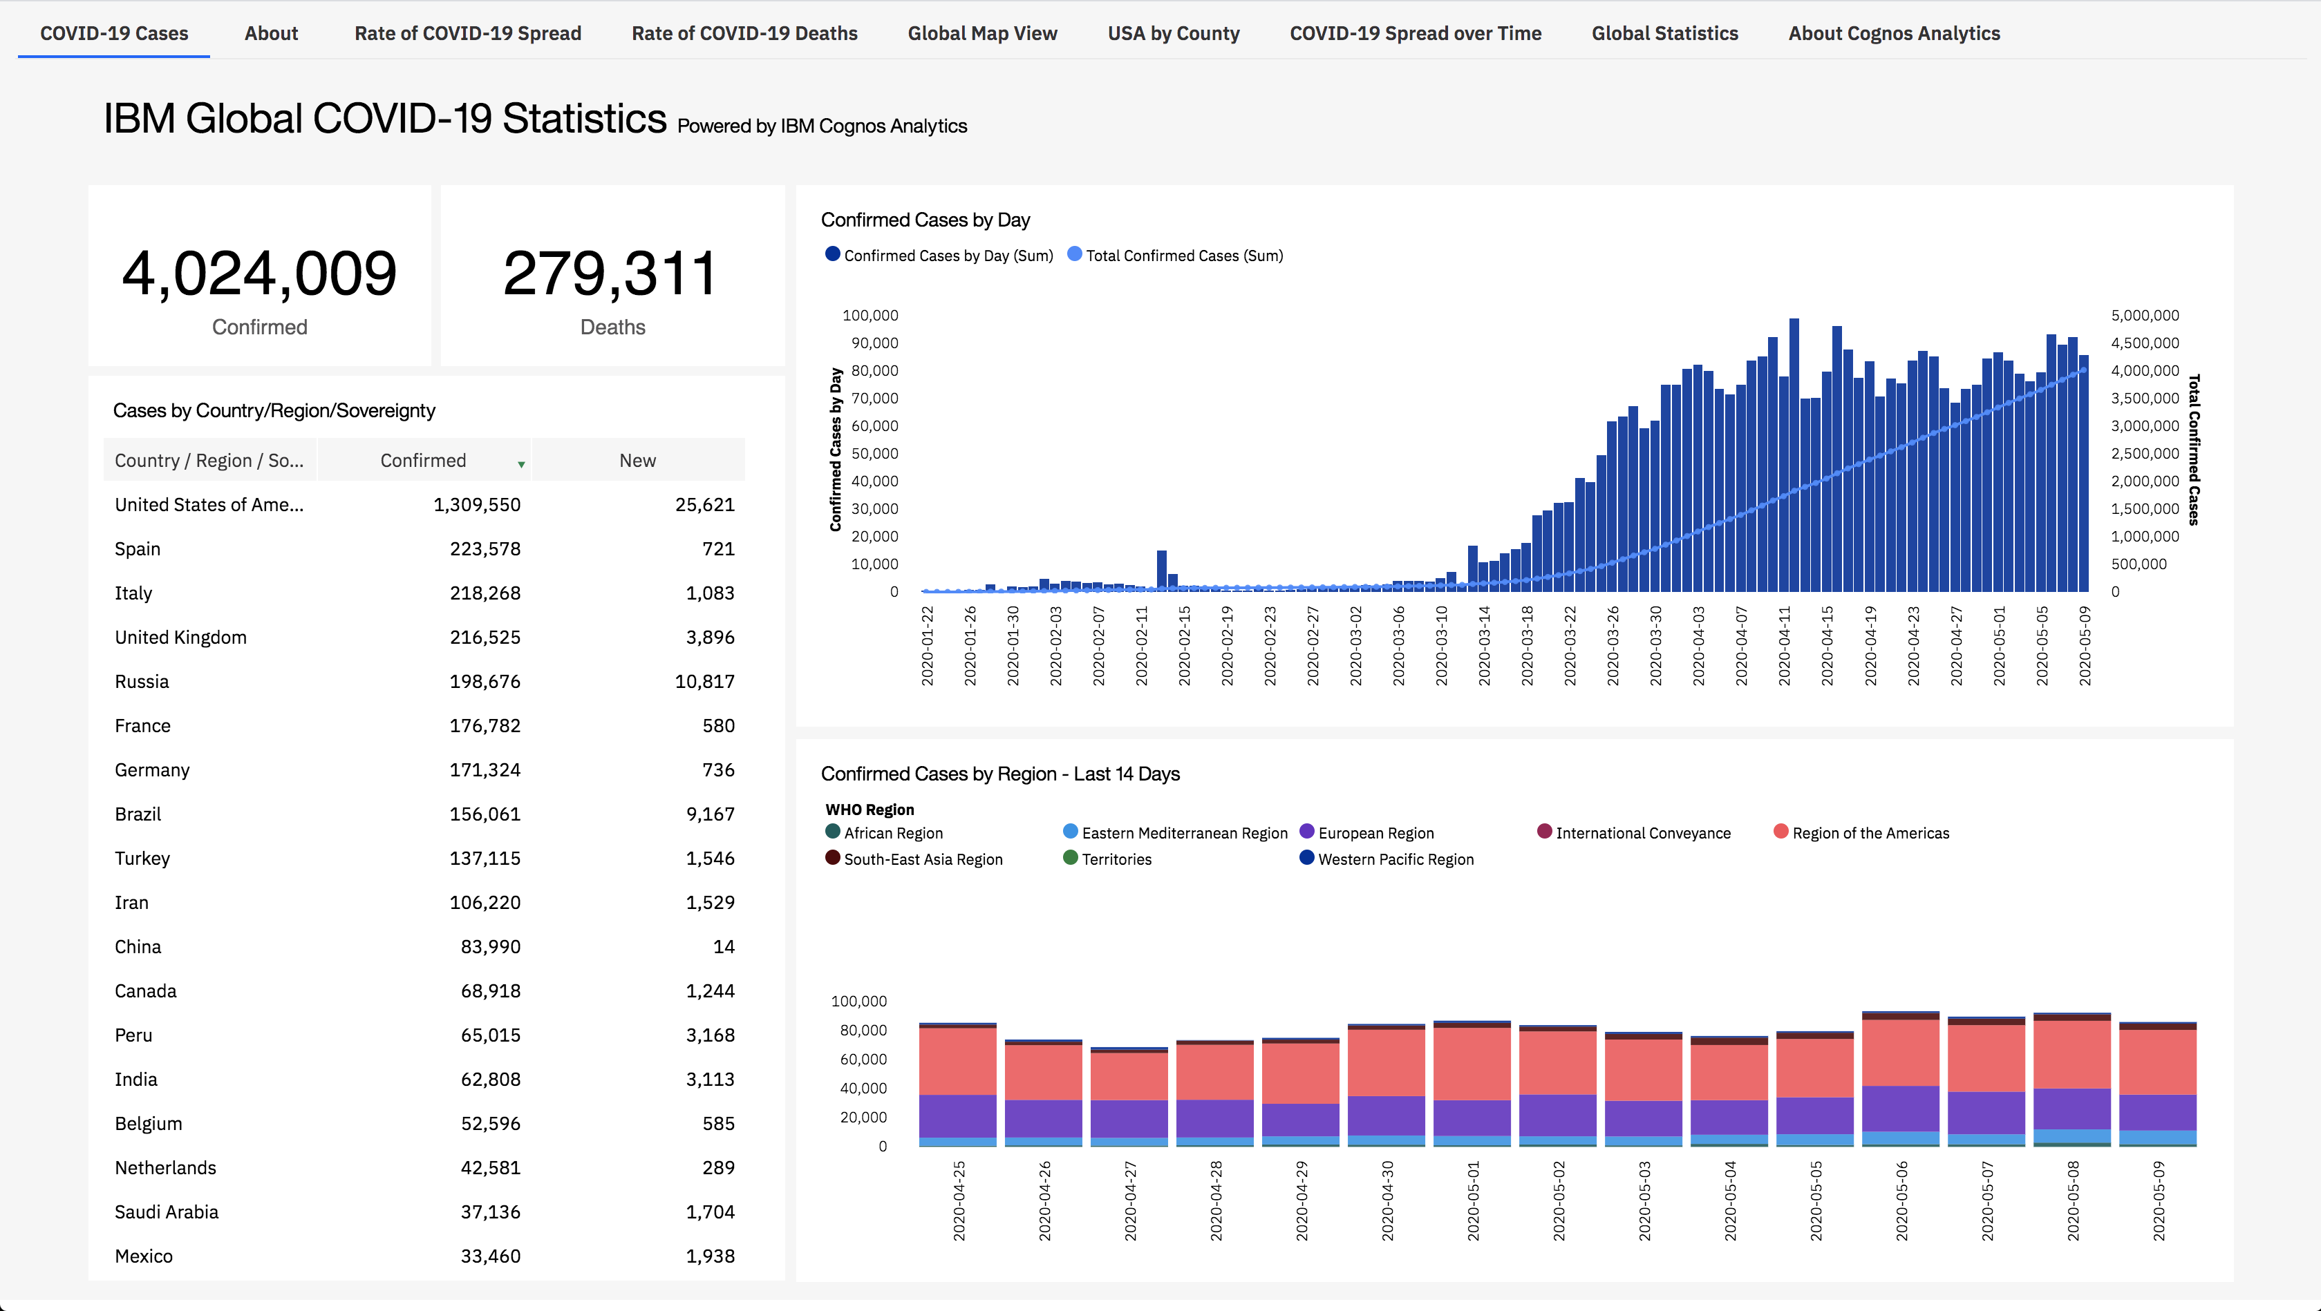Click the 2020-05-09 stacked region bar
This screenshot has height=1311, width=2321.
(x=2157, y=1084)
